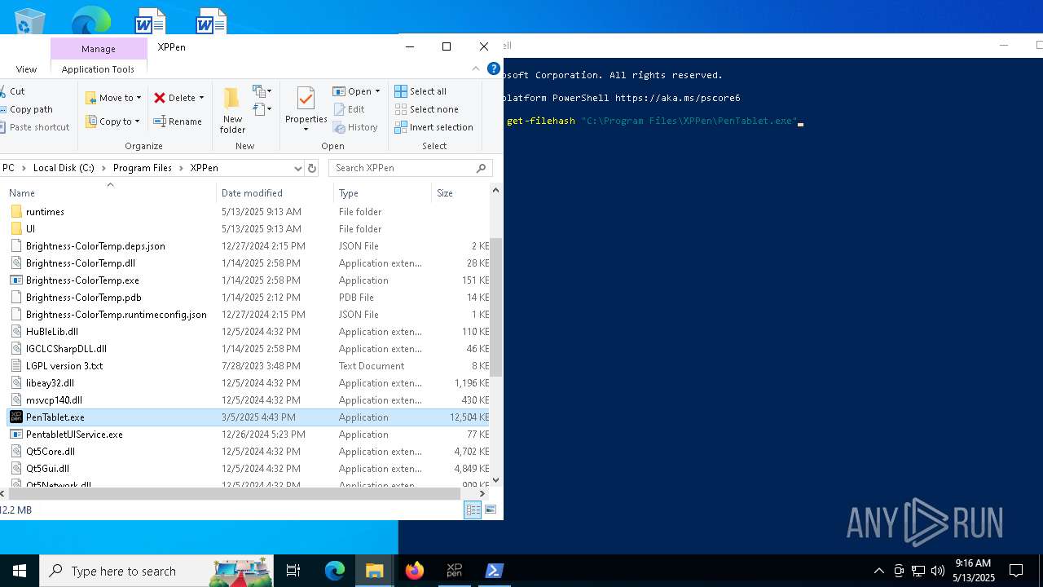The height and width of the screenshot is (587, 1043).
Task: Open Microsoft Edge from the taskbar
Action: [335, 571]
